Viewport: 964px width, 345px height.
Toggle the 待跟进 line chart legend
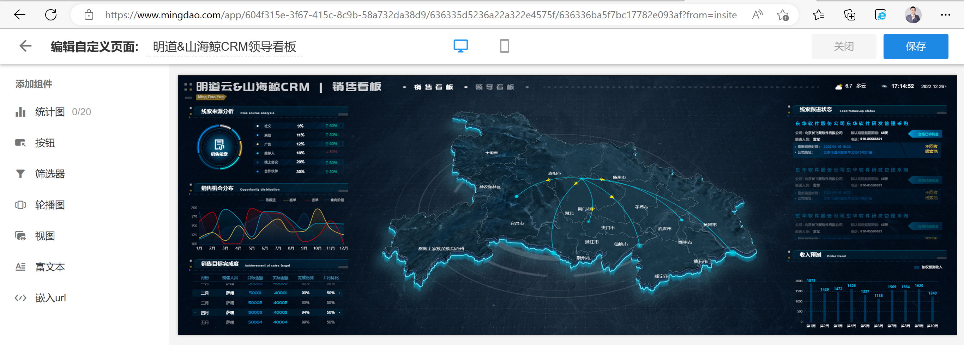[267, 200]
